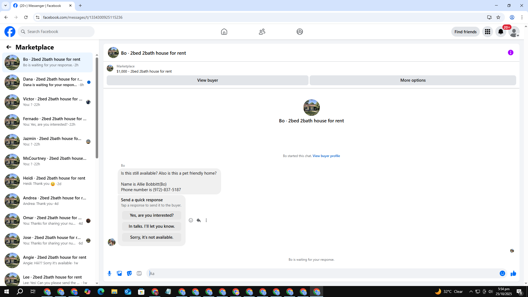Open message more options three dots
The width and height of the screenshot is (528, 297).
[x=206, y=220]
